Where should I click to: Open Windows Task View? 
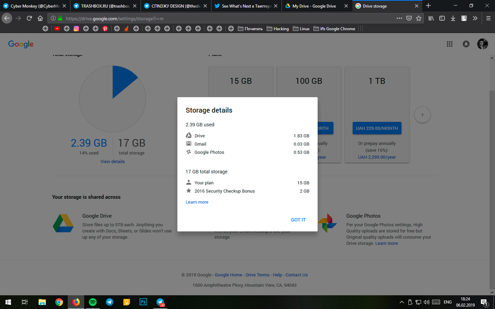coord(25,302)
